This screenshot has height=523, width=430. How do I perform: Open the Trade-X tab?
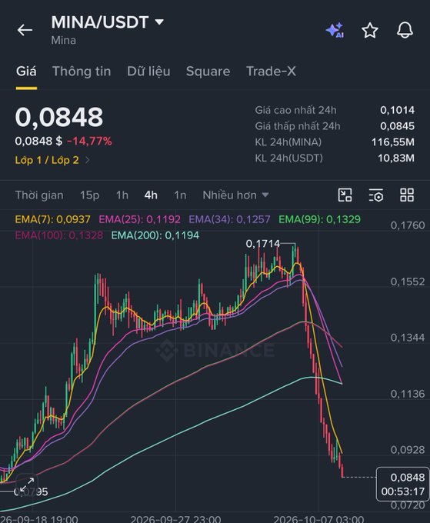tap(271, 72)
